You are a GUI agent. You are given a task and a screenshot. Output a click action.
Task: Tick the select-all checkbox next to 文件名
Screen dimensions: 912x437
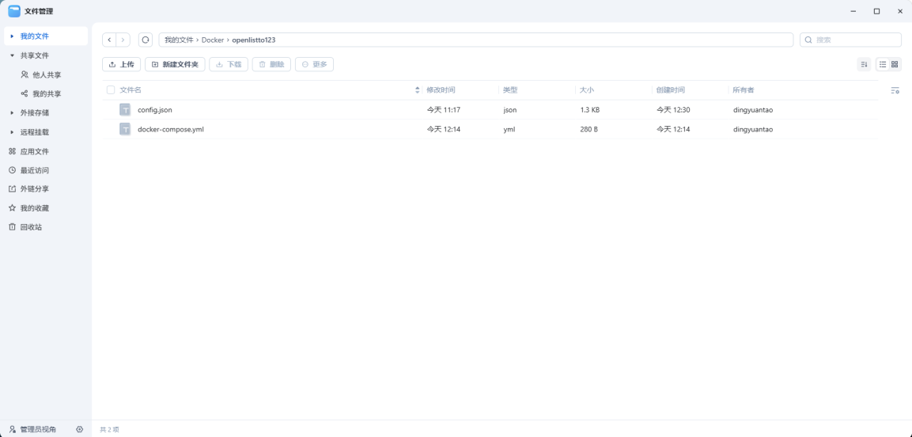point(111,90)
